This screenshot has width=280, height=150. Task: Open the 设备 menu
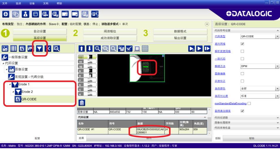pyautogui.click(x=32, y=3)
